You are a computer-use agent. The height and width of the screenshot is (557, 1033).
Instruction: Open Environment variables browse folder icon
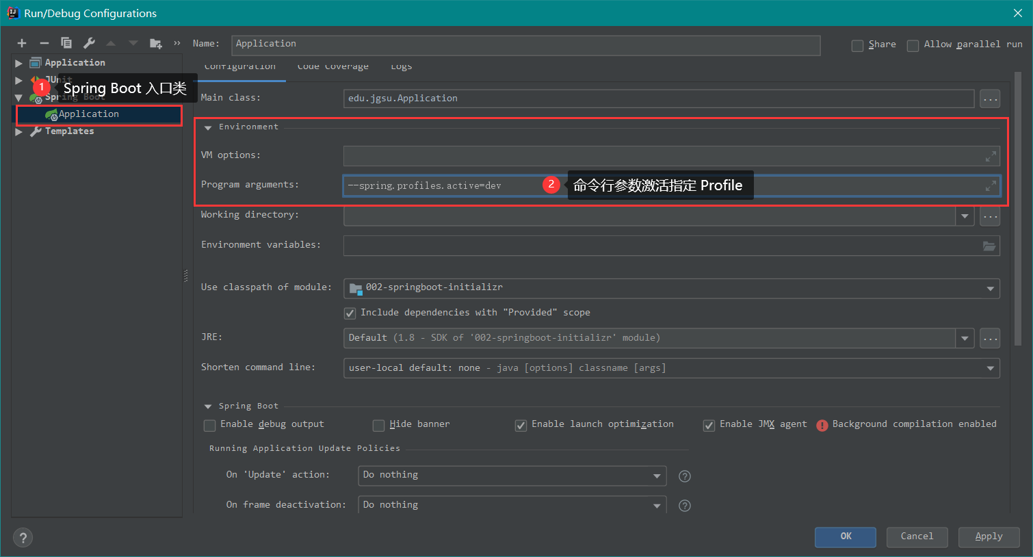pyautogui.click(x=989, y=246)
